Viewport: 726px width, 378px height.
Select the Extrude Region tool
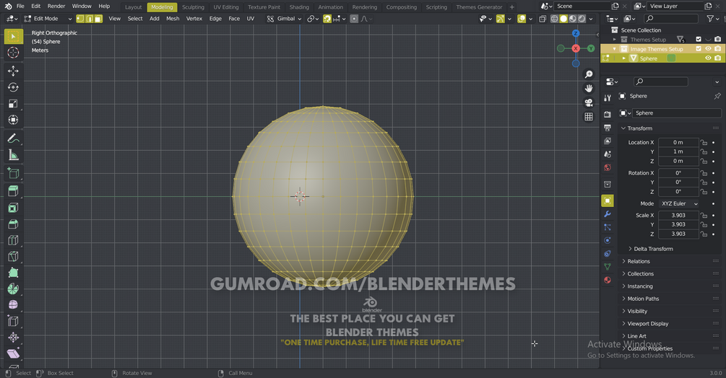coord(14,191)
